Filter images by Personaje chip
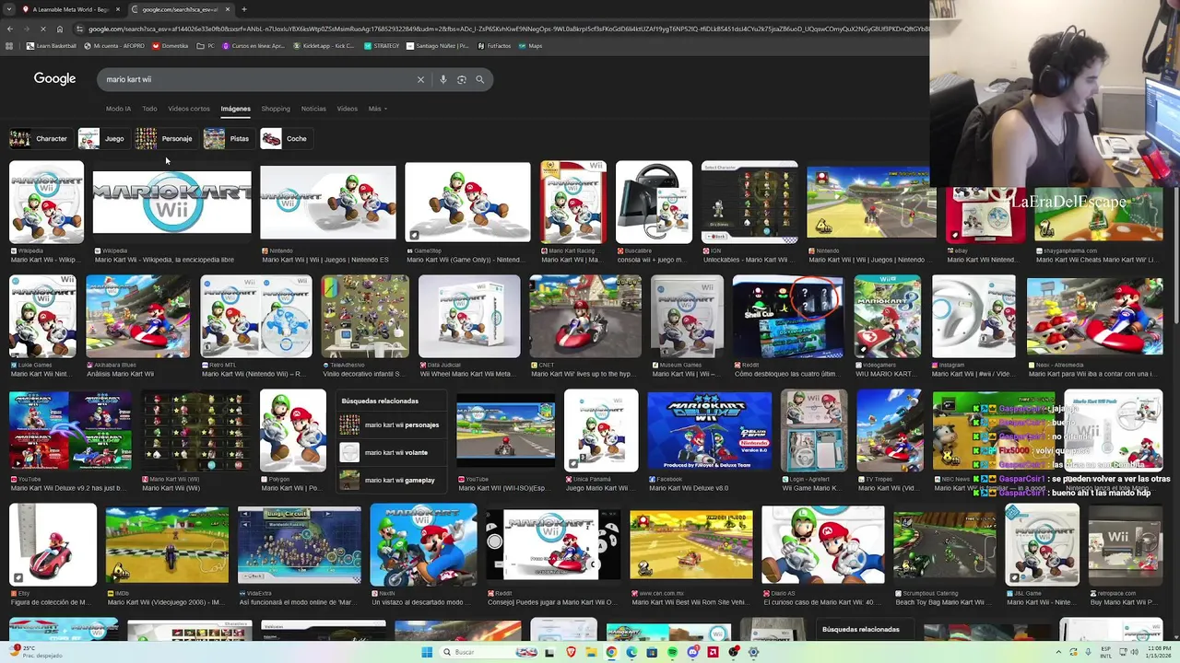 pyautogui.click(x=165, y=139)
